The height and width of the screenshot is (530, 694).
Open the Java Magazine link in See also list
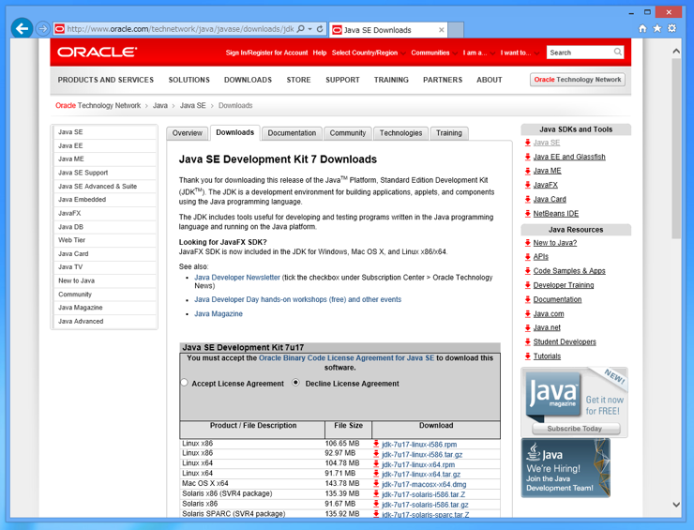click(x=219, y=313)
